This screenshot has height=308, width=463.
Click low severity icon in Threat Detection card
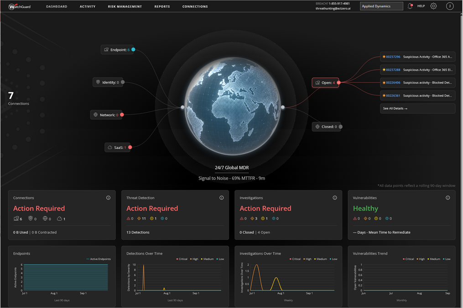162,218
